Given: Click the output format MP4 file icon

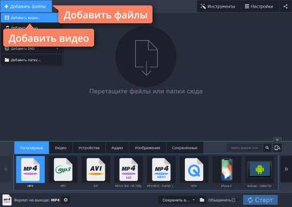Looking at the screenshot, I should pos(7,200).
